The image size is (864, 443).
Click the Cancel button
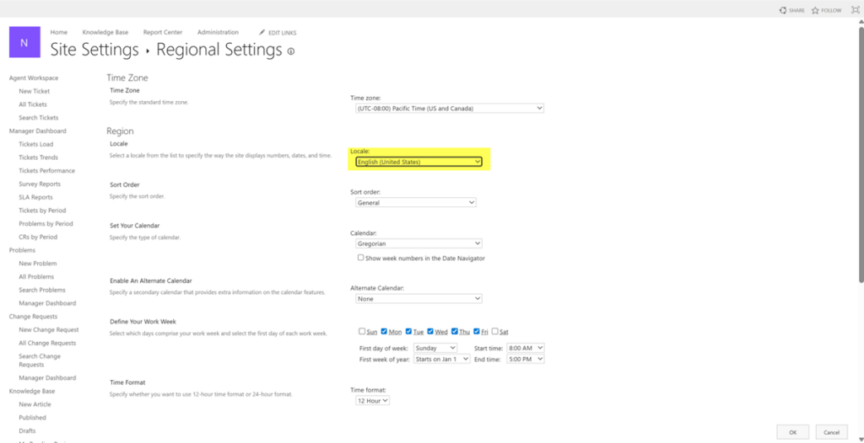pos(831,432)
